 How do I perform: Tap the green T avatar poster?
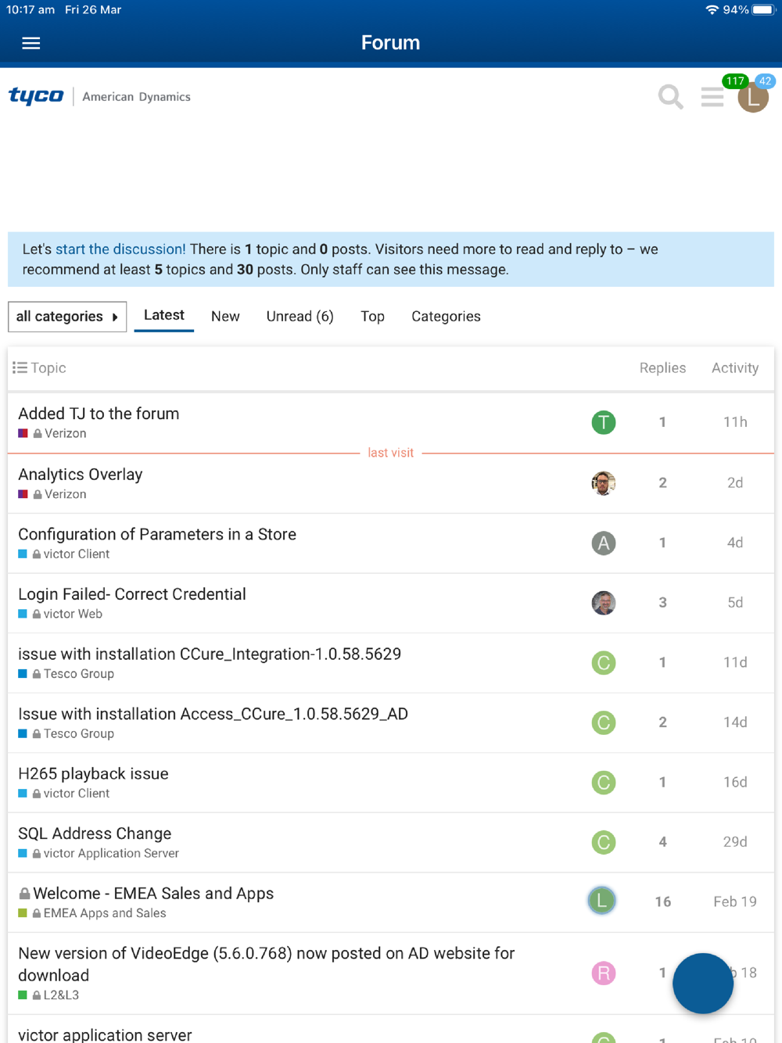pyautogui.click(x=603, y=422)
